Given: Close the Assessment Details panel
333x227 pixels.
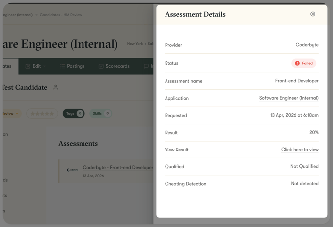Looking at the screenshot, I should 313,14.
